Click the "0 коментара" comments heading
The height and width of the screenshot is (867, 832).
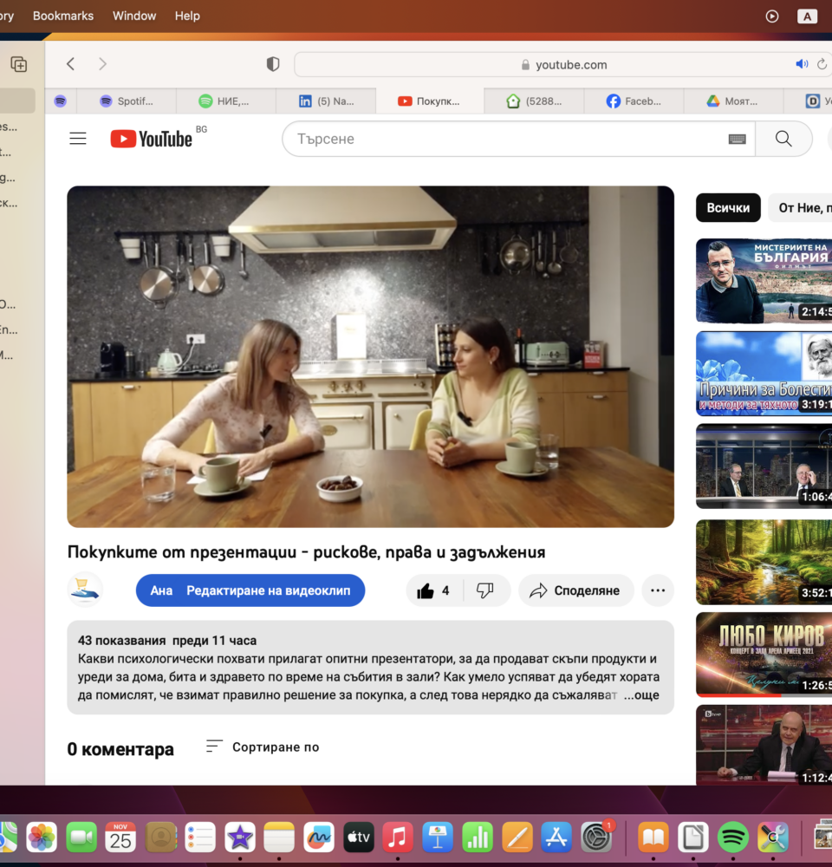point(120,749)
